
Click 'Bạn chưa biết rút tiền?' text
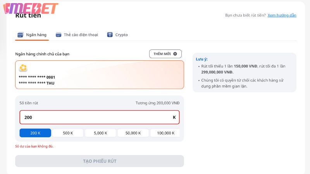tap(245, 15)
